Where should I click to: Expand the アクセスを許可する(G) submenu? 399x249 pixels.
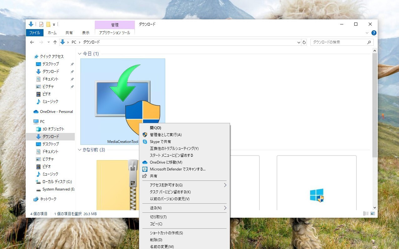pyautogui.click(x=184, y=185)
